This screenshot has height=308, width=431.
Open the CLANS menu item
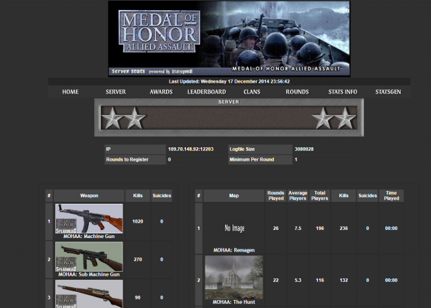(252, 92)
